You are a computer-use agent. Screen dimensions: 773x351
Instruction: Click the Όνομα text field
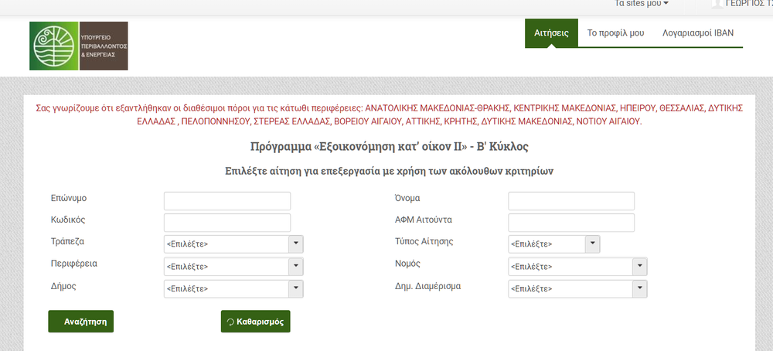coord(571,201)
